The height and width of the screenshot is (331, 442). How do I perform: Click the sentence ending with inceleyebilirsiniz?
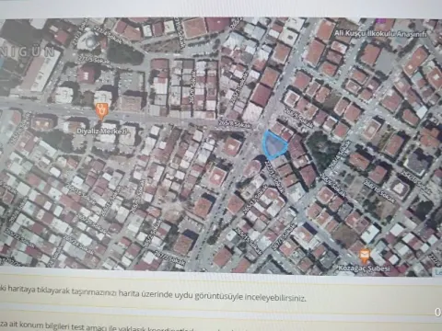153,293
